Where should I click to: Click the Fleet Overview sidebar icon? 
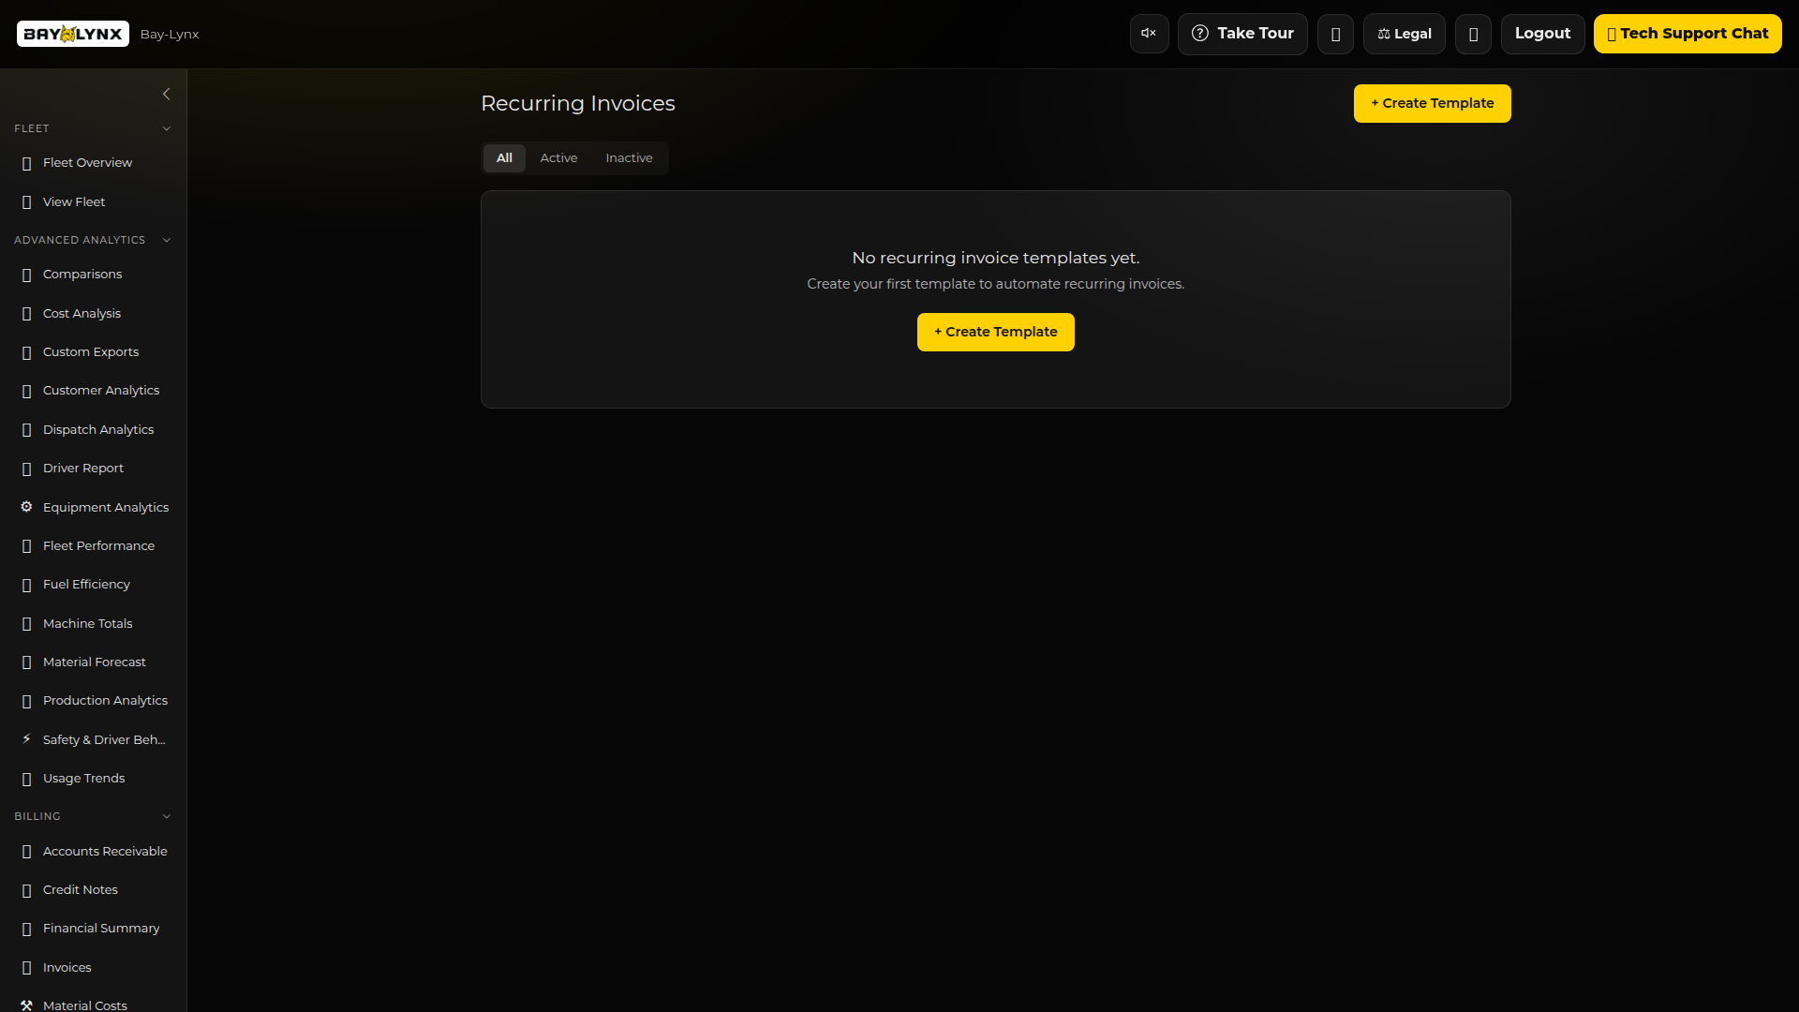point(26,163)
